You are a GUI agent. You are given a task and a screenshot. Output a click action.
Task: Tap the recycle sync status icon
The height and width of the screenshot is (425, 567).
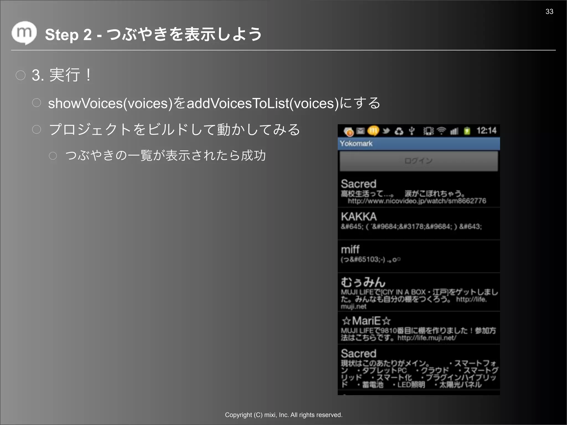pos(399,131)
